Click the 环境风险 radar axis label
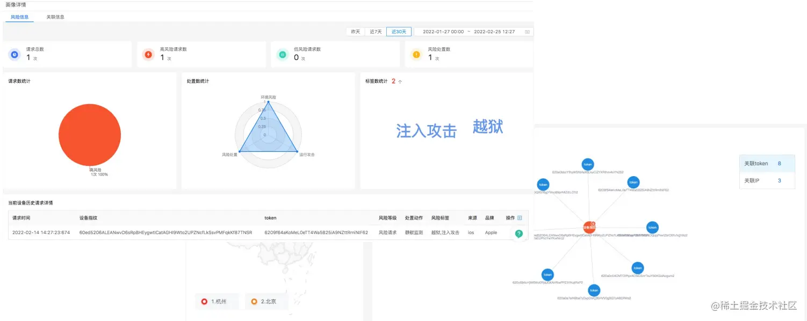The height and width of the screenshot is (321, 807). pyautogui.click(x=268, y=97)
